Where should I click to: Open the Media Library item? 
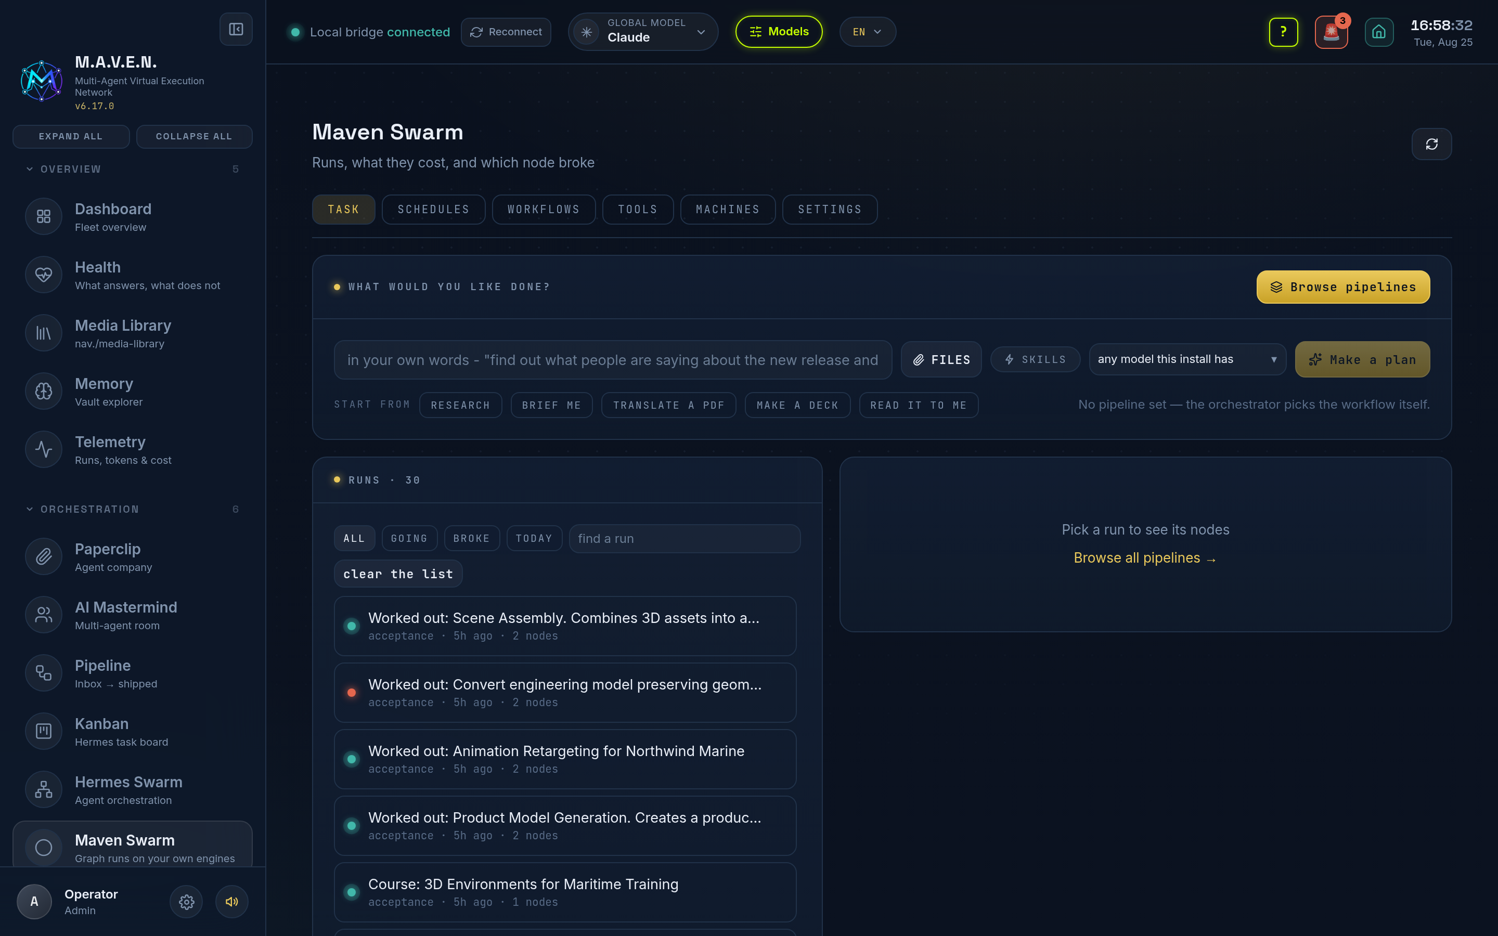pyautogui.click(x=133, y=333)
